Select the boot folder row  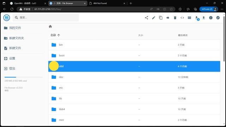(134, 56)
